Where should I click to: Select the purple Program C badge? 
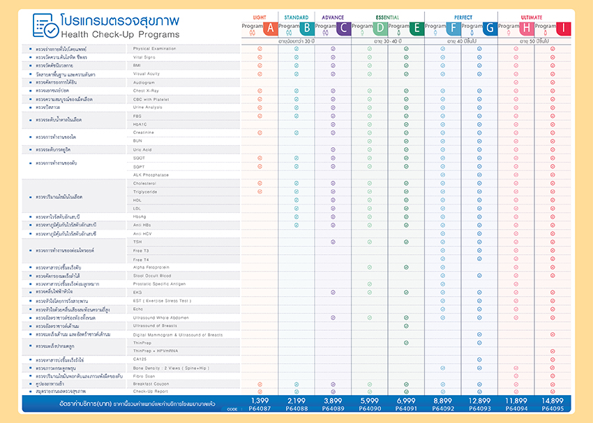pyautogui.click(x=344, y=29)
